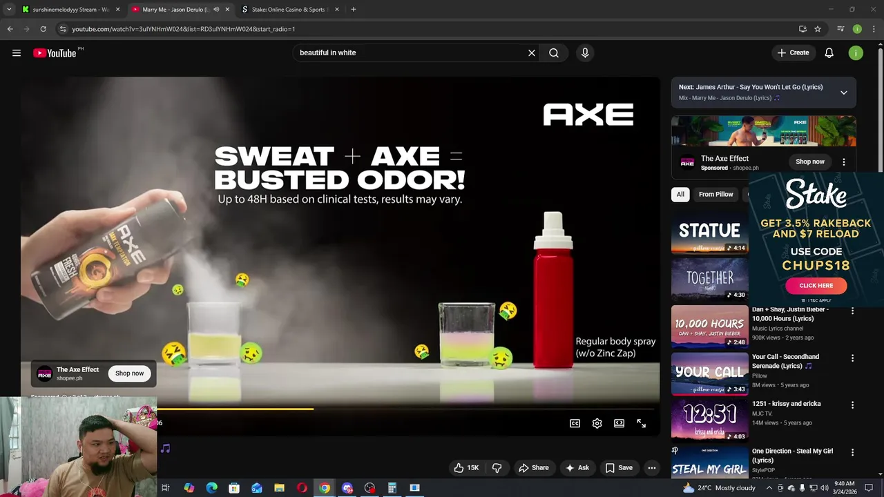Click CLICK HERE on the Stake banner
This screenshot has width=884, height=497.
pos(816,286)
